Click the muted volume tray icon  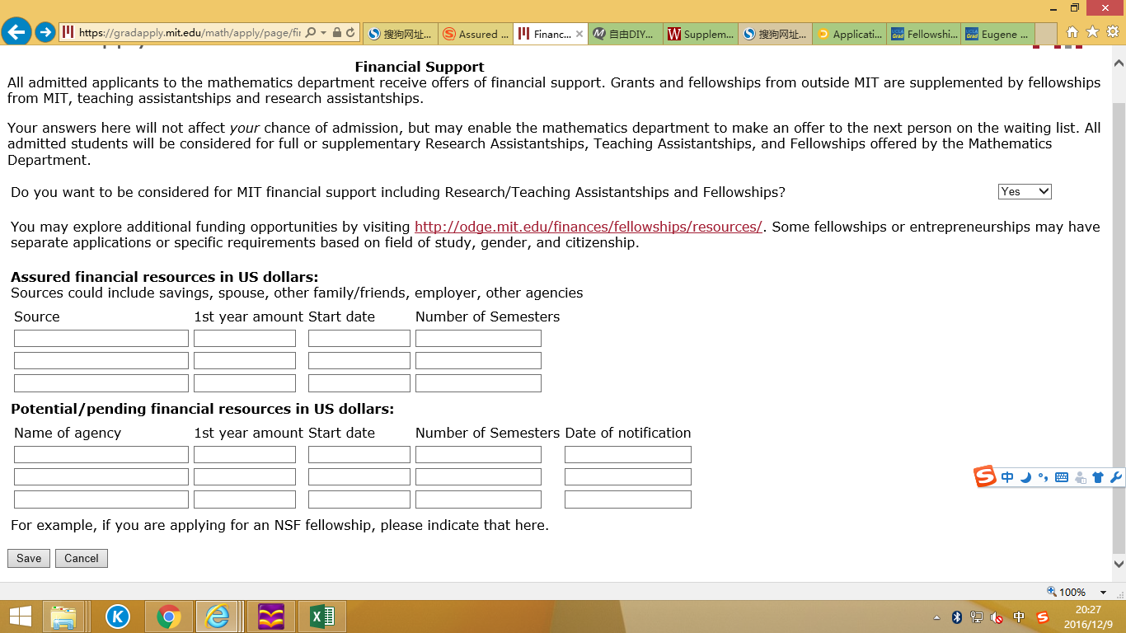[x=997, y=617]
